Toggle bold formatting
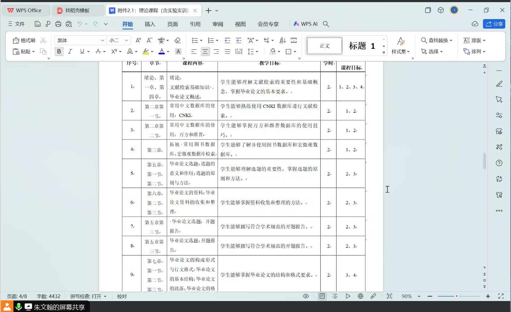Screen dimensions: 511x312 click(59, 52)
